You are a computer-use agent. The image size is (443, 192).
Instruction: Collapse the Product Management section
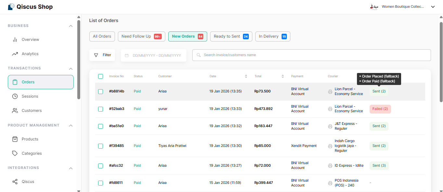pyautogui.click(x=71, y=126)
